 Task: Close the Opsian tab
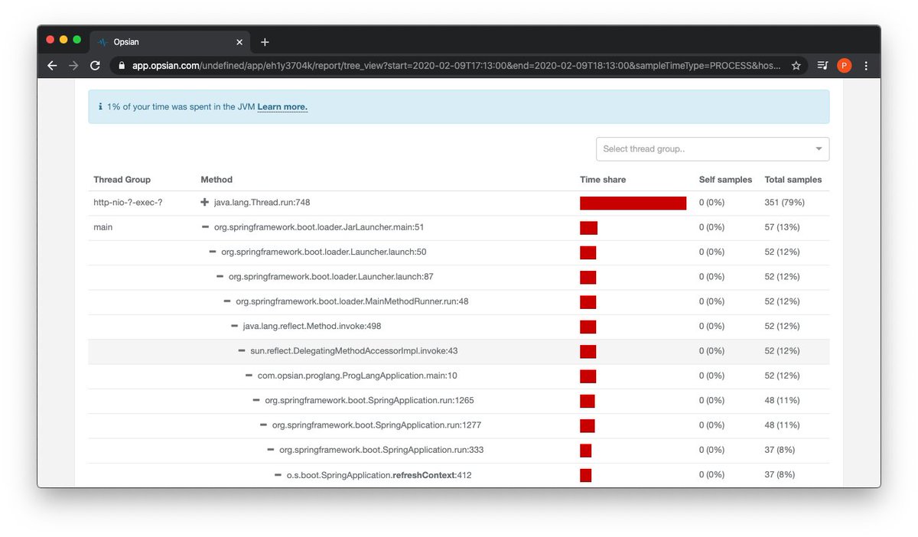point(239,42)
